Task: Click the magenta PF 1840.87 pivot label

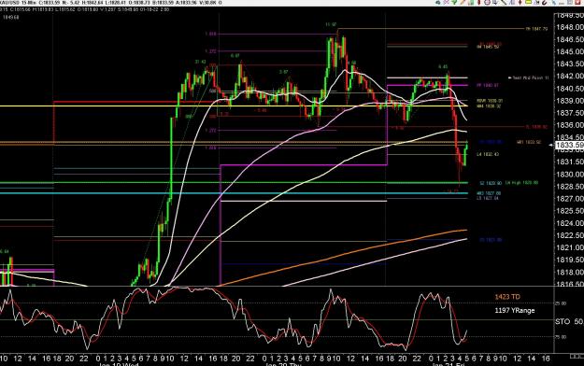Action: click(487, 86)
